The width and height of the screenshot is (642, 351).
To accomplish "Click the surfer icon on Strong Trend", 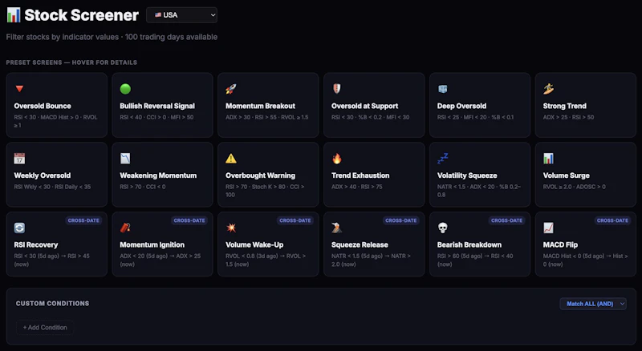I will coord(548,89).
